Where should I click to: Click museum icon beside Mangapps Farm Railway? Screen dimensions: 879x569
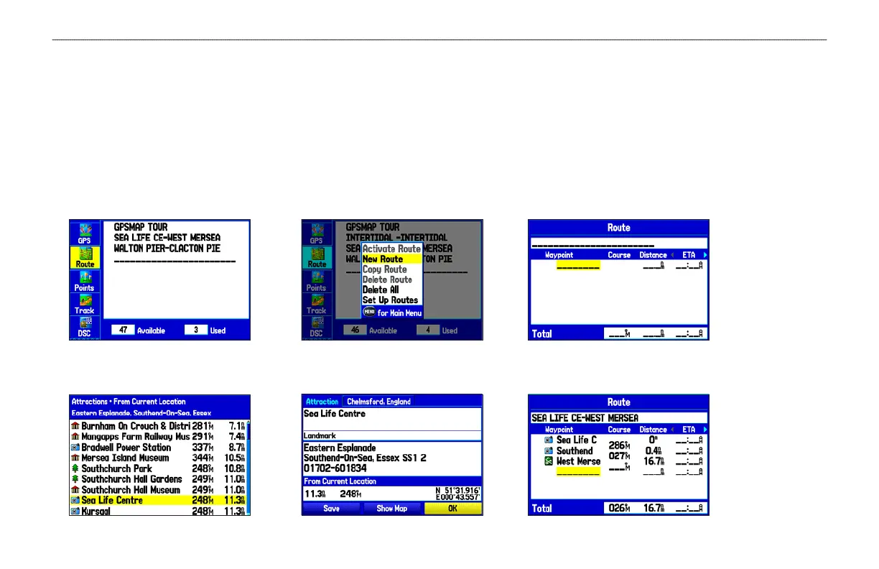click(75, 436)
